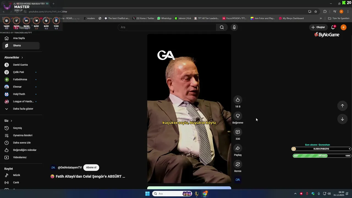Viewport: 352px width, 198px height.
Task: Open the 'Tüm Yer İşaretleri' folder
Action: click(x=339, y=18)
